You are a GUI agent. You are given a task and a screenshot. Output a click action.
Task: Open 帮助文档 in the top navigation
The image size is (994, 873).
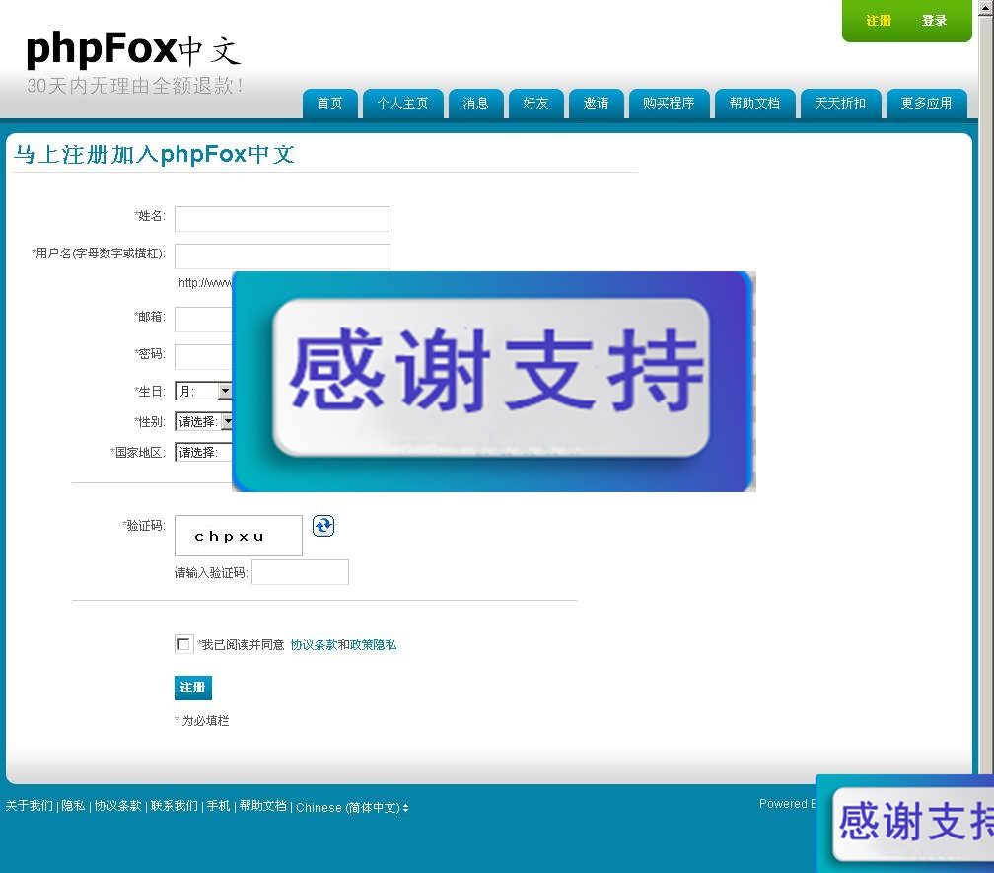point(754,104)
